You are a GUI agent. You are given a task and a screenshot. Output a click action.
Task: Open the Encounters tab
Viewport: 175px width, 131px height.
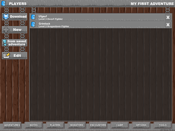tap(98, 125)
